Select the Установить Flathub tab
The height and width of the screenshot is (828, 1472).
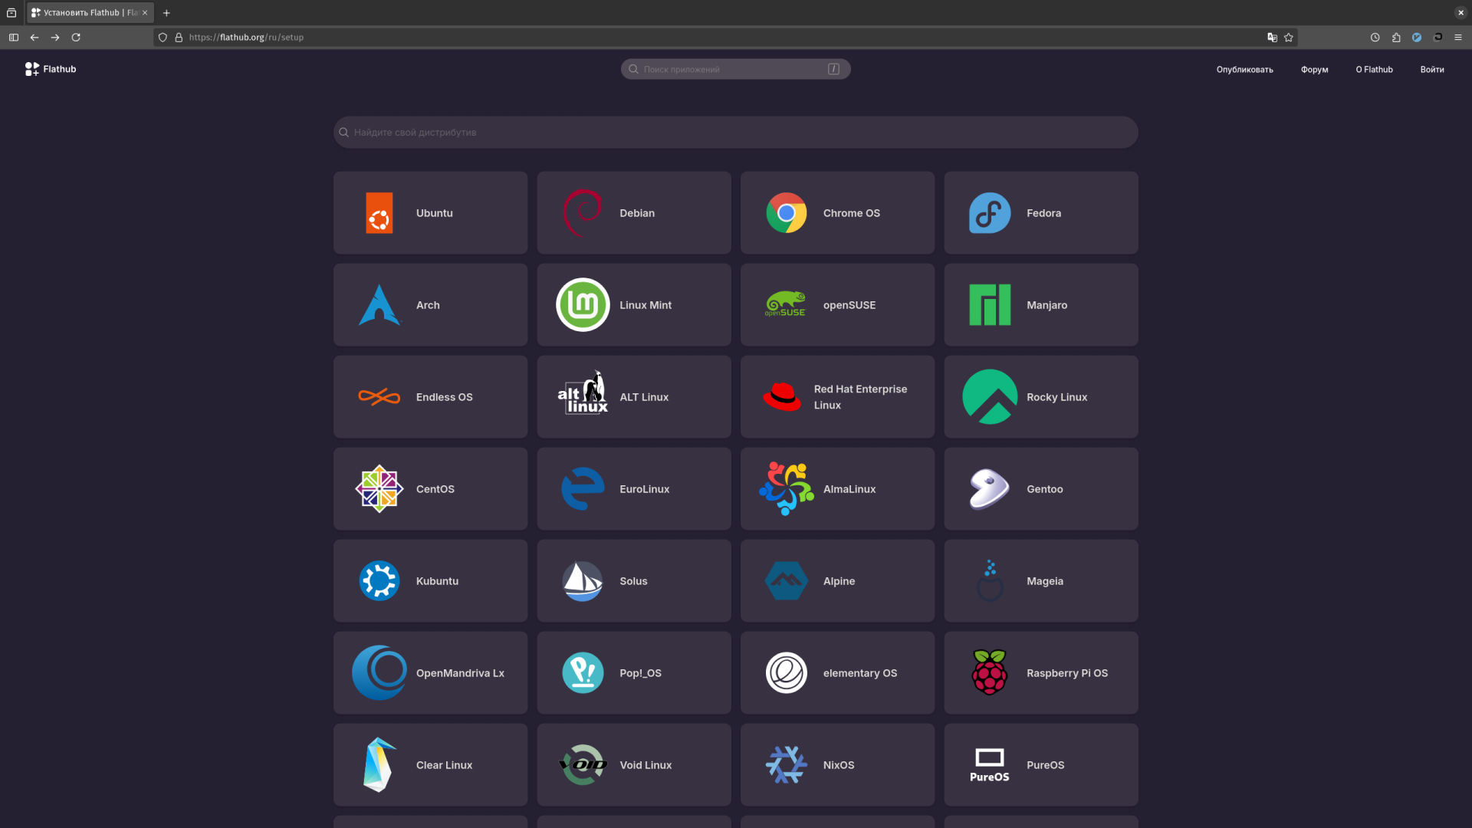(x=90, y=13)
